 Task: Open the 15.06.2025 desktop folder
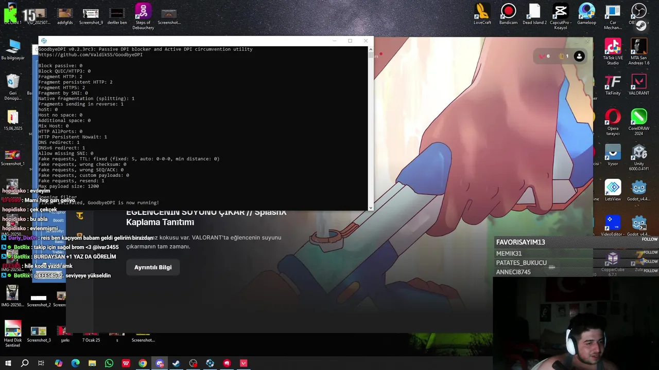pos(13,120)
